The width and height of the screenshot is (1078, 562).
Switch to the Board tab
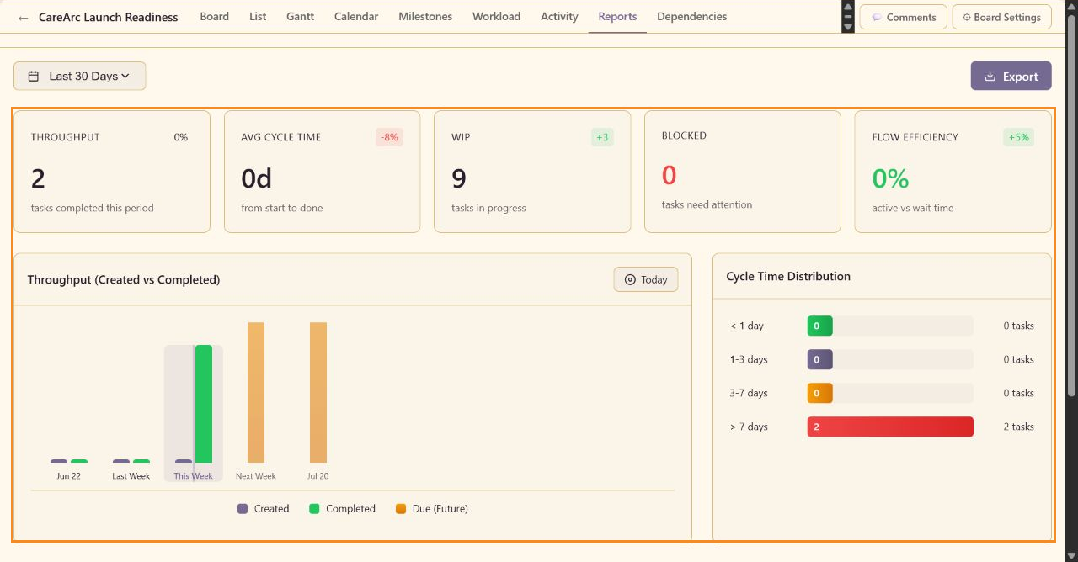tap(215, 17)
